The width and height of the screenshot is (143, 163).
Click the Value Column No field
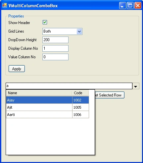coord(55,57)
